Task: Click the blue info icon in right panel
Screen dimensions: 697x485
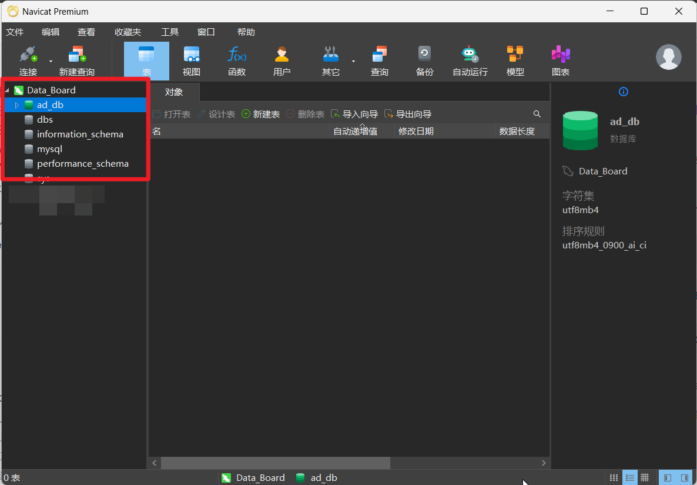Action: coord(624,92)
